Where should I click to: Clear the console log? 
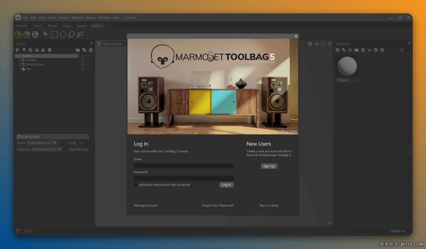pyautogui.click(x=28, y=231)
